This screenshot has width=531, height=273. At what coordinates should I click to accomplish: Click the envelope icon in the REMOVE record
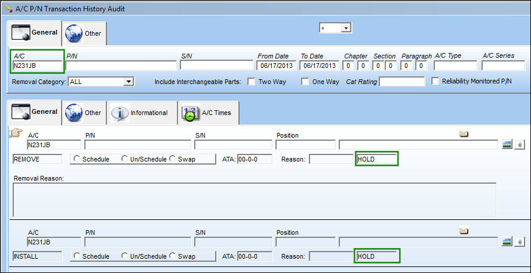[464, 134]
